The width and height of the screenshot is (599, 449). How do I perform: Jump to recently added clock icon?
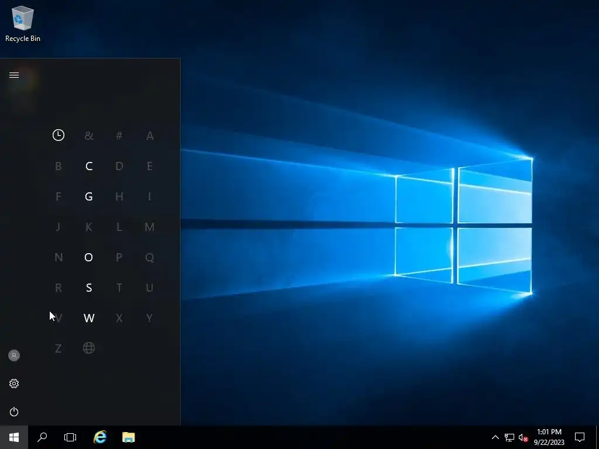[58, 135]
